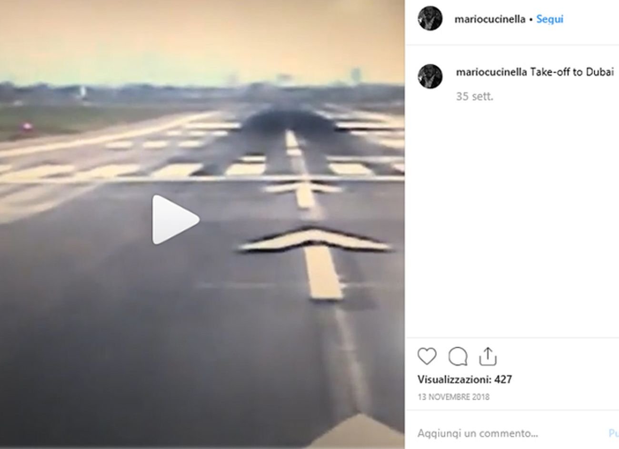Follow the account via the Segui link
Screen dimensions: 619x449
(549, 19)
